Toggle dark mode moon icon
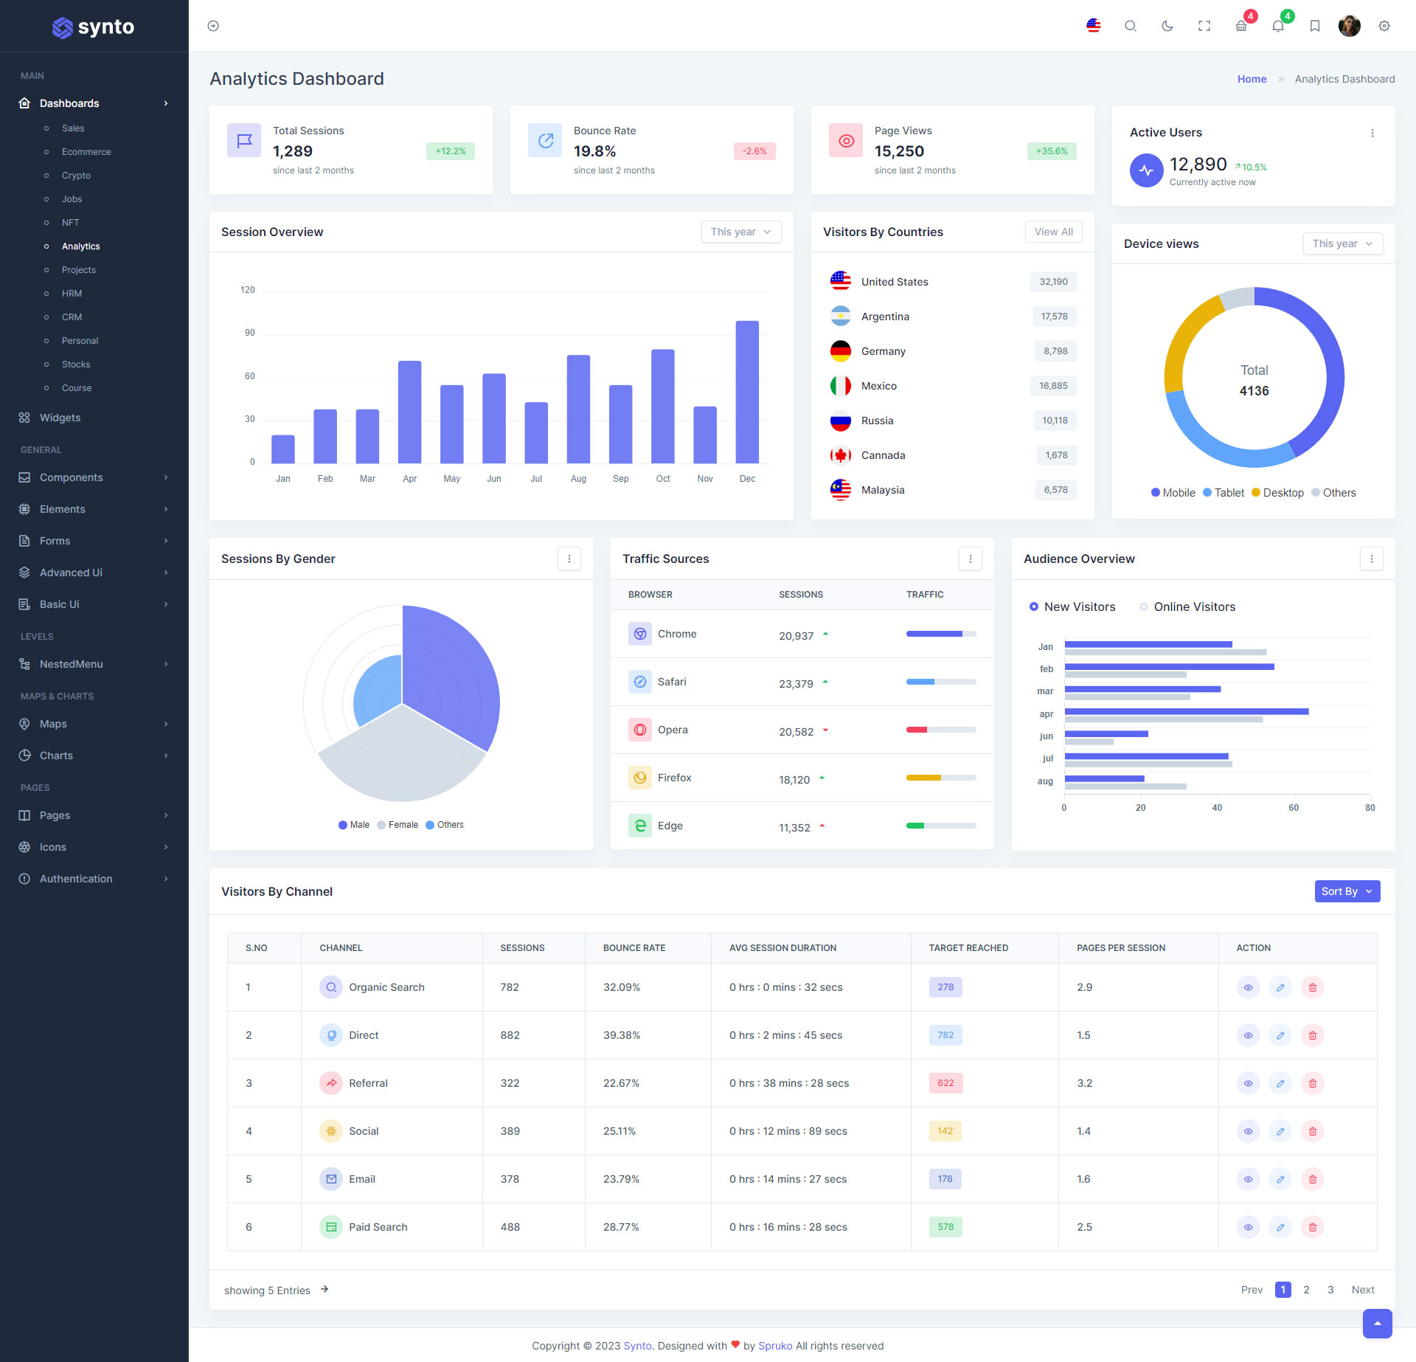The image size is (1416, 1362). pyautogui.click(x=1167, y=26)
